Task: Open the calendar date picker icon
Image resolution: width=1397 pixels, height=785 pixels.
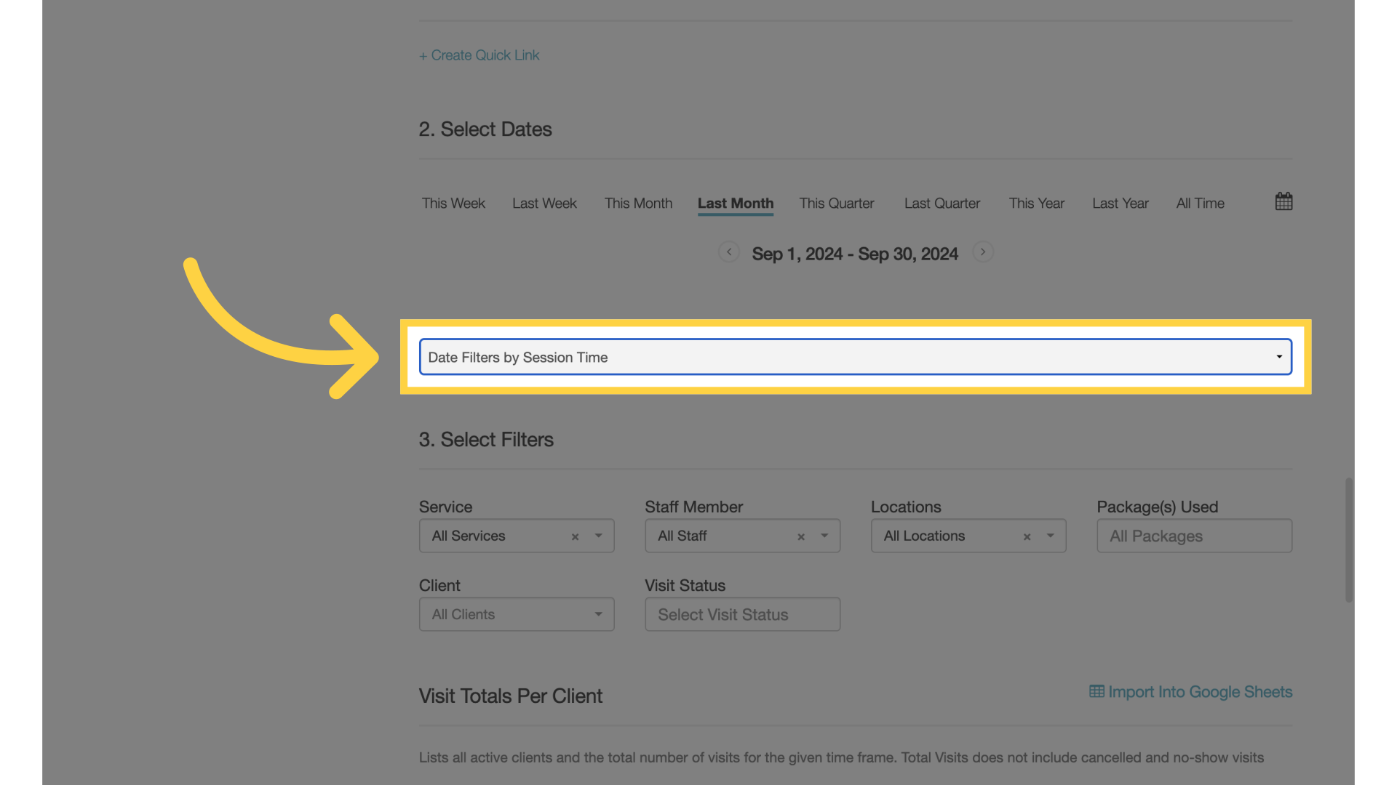Action: tap(1283, 201)
